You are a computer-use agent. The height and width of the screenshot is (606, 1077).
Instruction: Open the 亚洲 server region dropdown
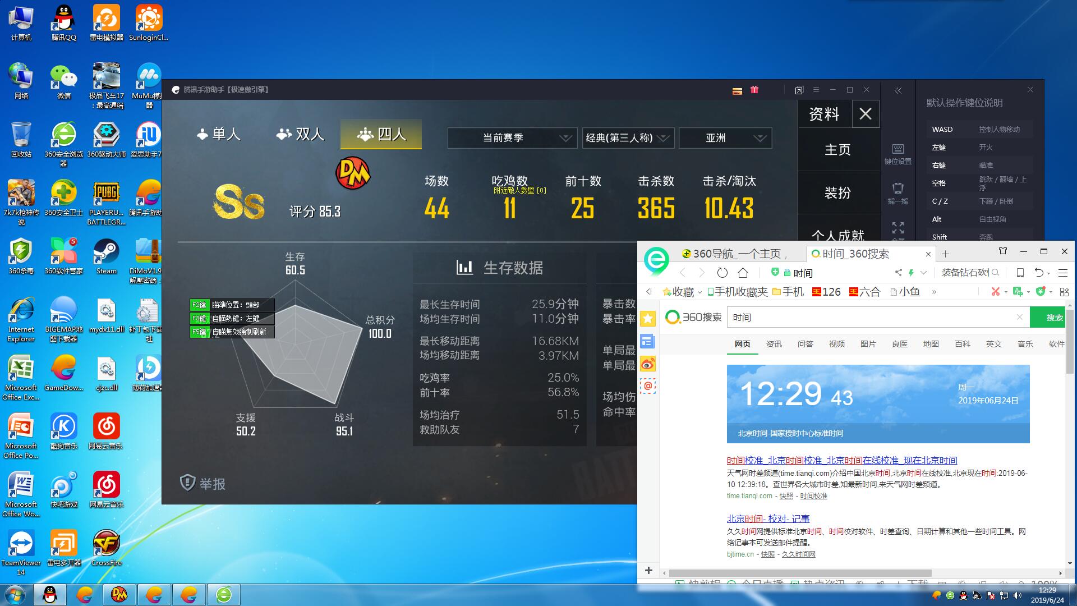click(x=725, y=138)
